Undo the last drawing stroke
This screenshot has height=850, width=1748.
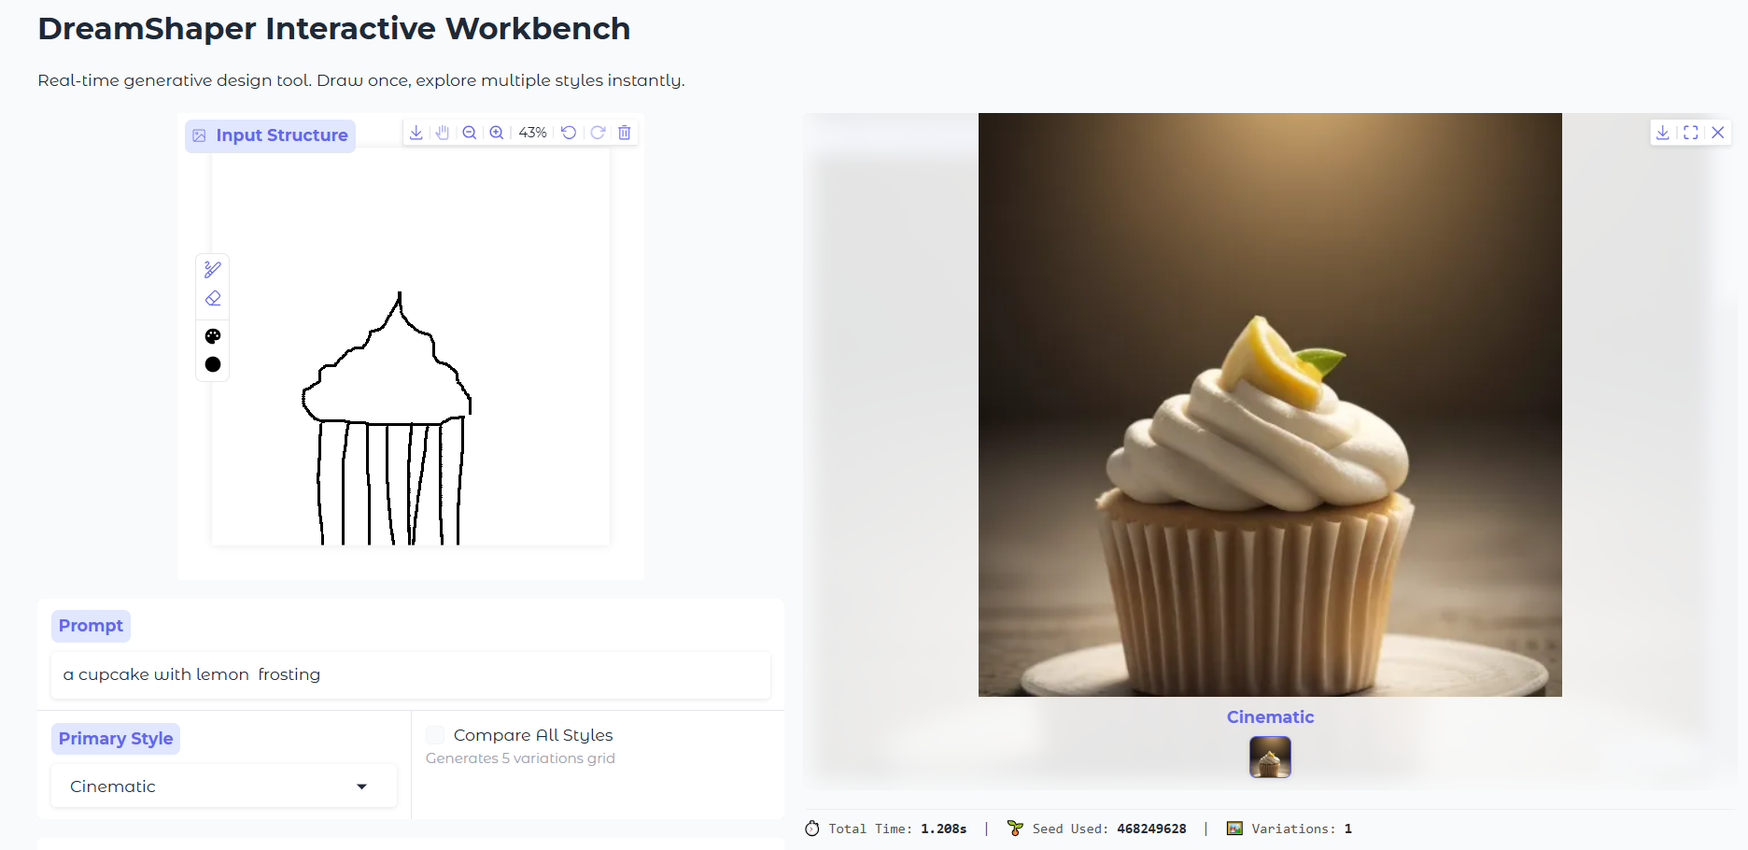(569, 133)
